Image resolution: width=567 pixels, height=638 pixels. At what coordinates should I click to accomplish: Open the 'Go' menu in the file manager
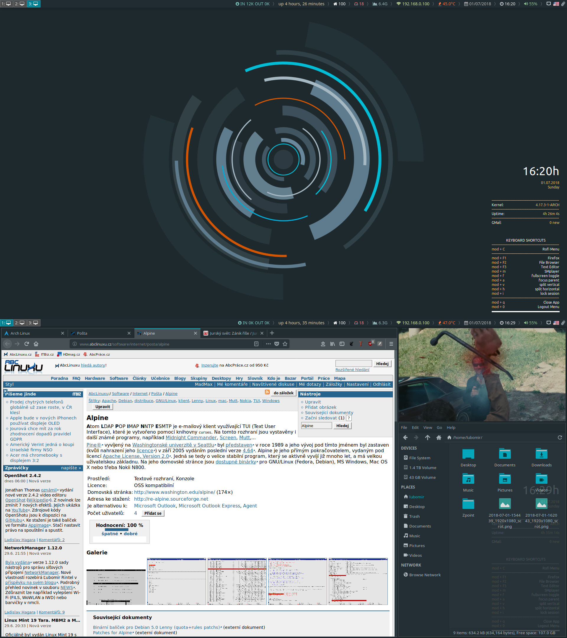[x=439, y=428]
